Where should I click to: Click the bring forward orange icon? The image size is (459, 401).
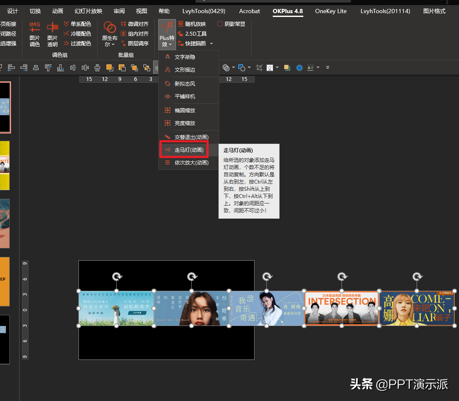[x=110, y=68]
